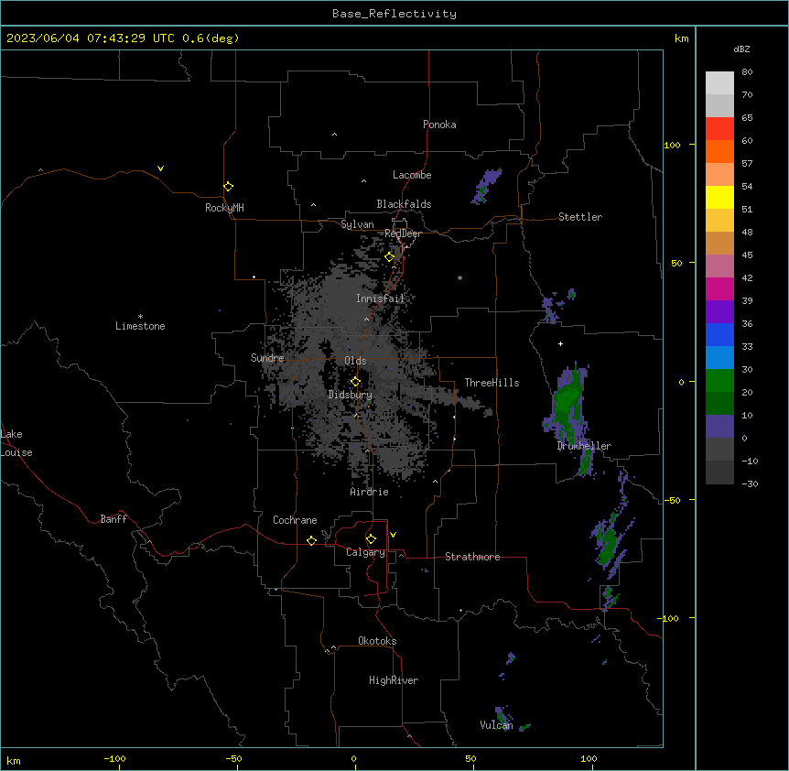Screen dimensions: 789x771
Task: Click the Ponoka city label
Action: point(439,125)
